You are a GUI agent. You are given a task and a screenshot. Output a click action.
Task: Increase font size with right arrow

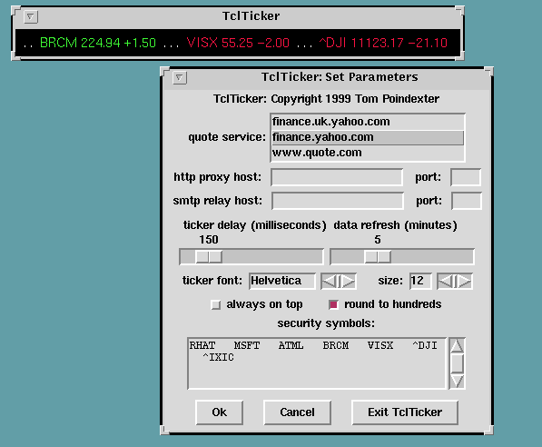pyautogui.click(x=465, y=281)
